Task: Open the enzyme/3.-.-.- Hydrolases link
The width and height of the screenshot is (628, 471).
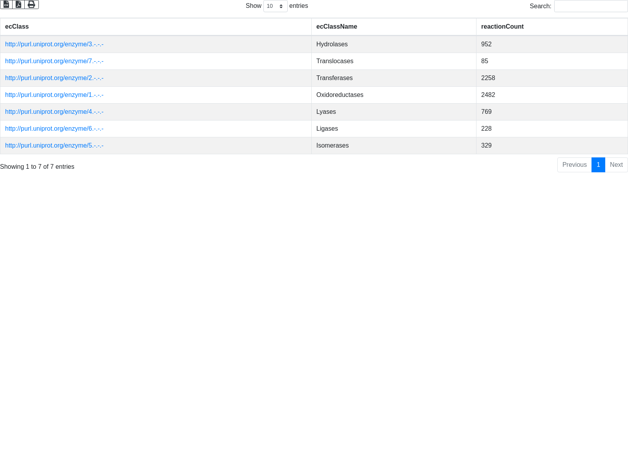Action: tap(54, 44)
